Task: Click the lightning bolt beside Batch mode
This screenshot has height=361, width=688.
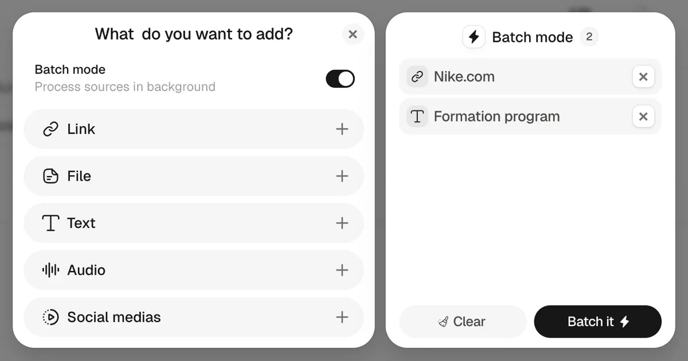Action: 474,37
